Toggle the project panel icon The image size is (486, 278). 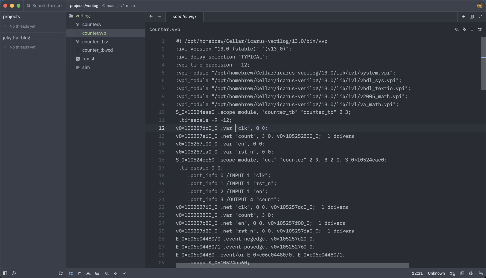pos(71,273)
